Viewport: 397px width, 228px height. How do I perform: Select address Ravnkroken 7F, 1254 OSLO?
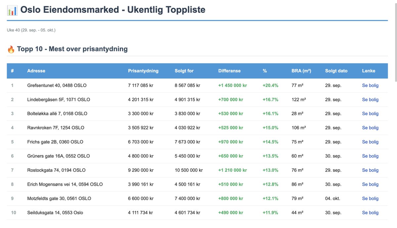pyautogui.click(x=56, y=128)
